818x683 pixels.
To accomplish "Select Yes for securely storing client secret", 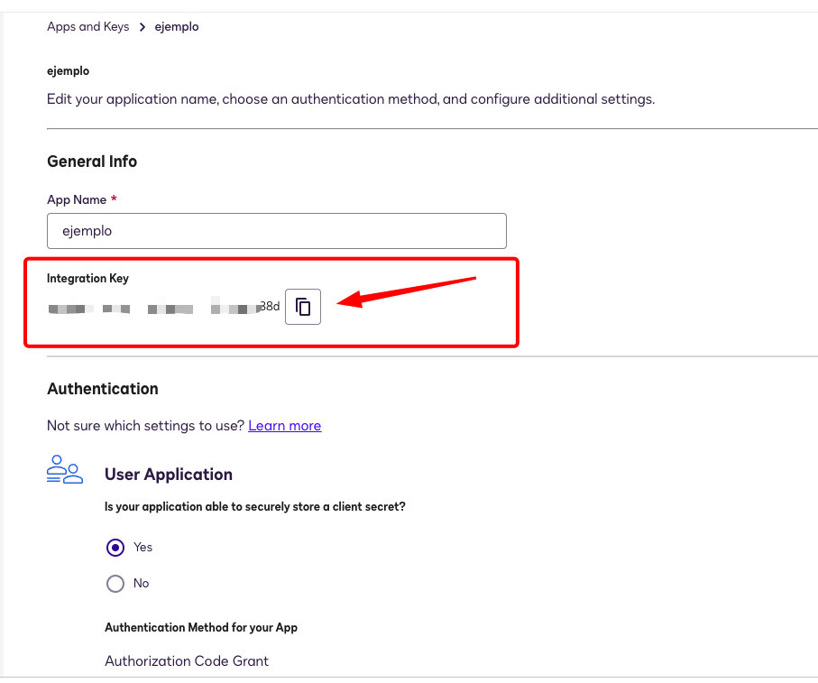I will 115,548.
